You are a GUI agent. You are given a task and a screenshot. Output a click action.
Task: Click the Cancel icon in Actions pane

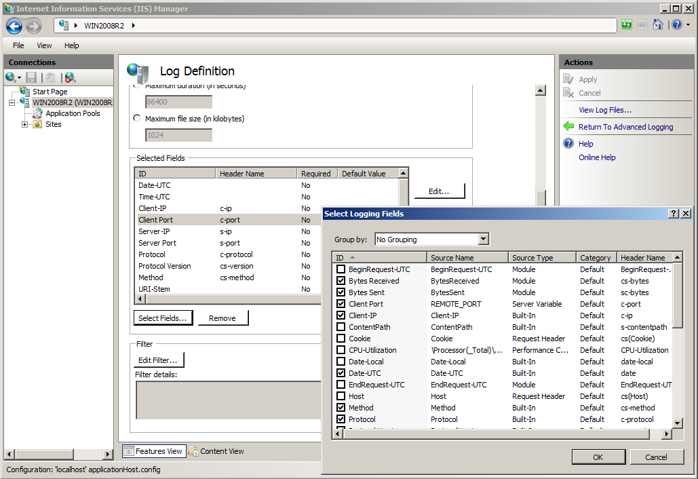[x=568, y=92]
